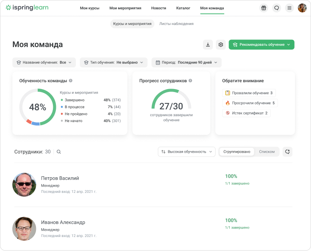Expand the Название обучения filter
The height and width of the screenshot is (251, 311).
pyautogui.click(x=44, y=62)
